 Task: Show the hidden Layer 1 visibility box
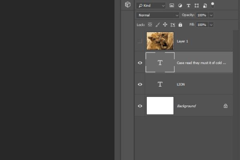coord(140,41)
